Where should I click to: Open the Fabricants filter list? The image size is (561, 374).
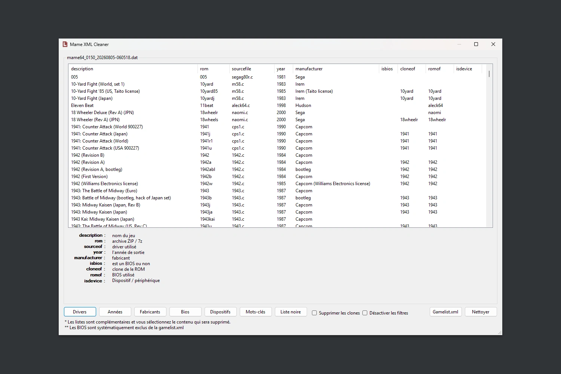[150, 312]
